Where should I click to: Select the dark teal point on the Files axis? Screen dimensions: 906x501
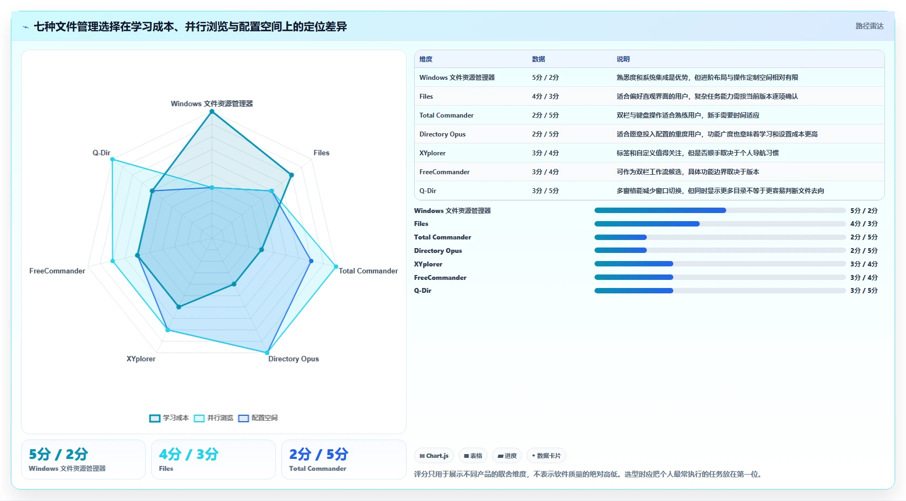(291, 175)
